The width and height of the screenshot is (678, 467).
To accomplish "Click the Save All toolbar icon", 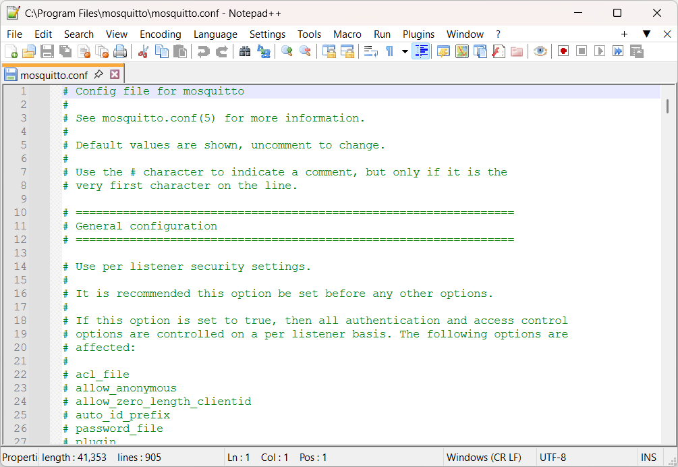I will click(x=65, y=51).
